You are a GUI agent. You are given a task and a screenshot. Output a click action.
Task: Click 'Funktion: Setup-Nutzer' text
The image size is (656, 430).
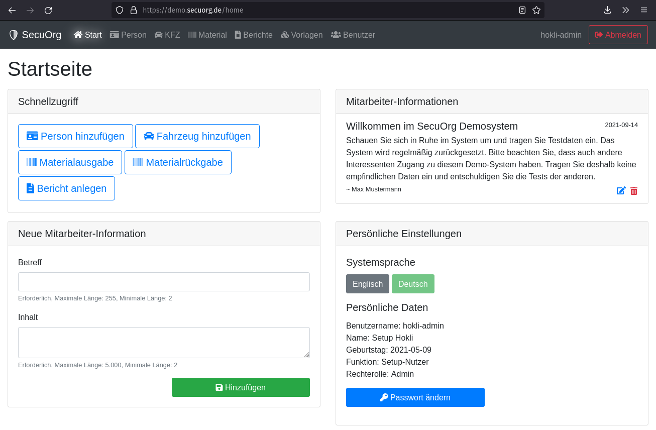coord(387,362)
